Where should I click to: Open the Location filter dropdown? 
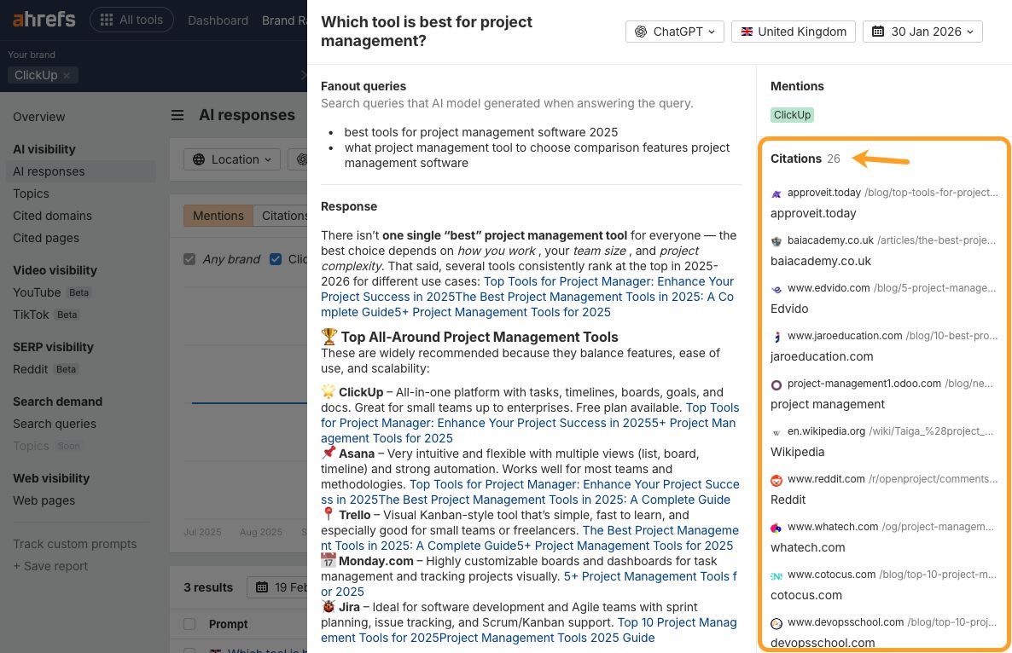click(232, 159)
